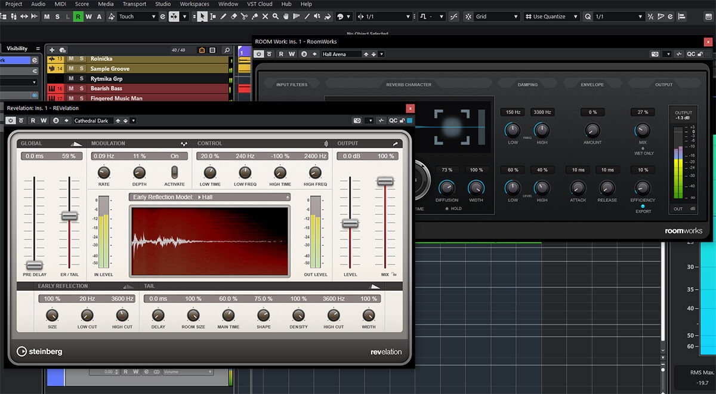Viewport: 716px width, 394px height.
Task: Open the VST Cloud menu
Action: [x=260, y=4]
